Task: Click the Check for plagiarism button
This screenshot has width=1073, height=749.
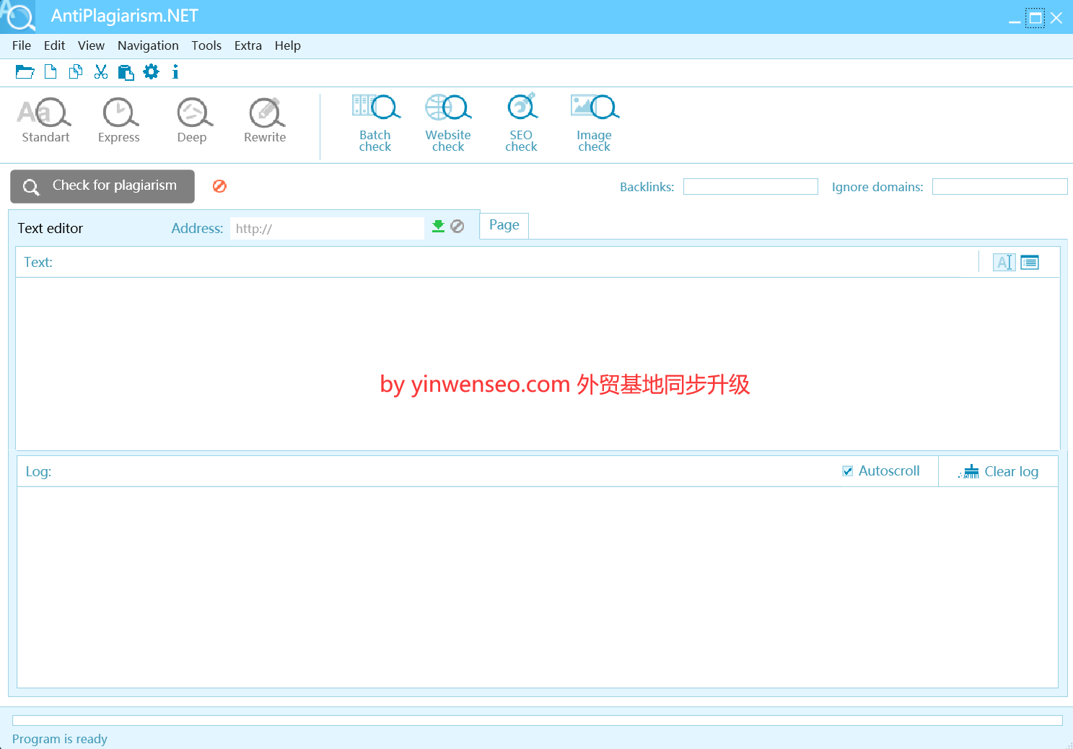Action: pyautogui.click(x=102, y=186)
